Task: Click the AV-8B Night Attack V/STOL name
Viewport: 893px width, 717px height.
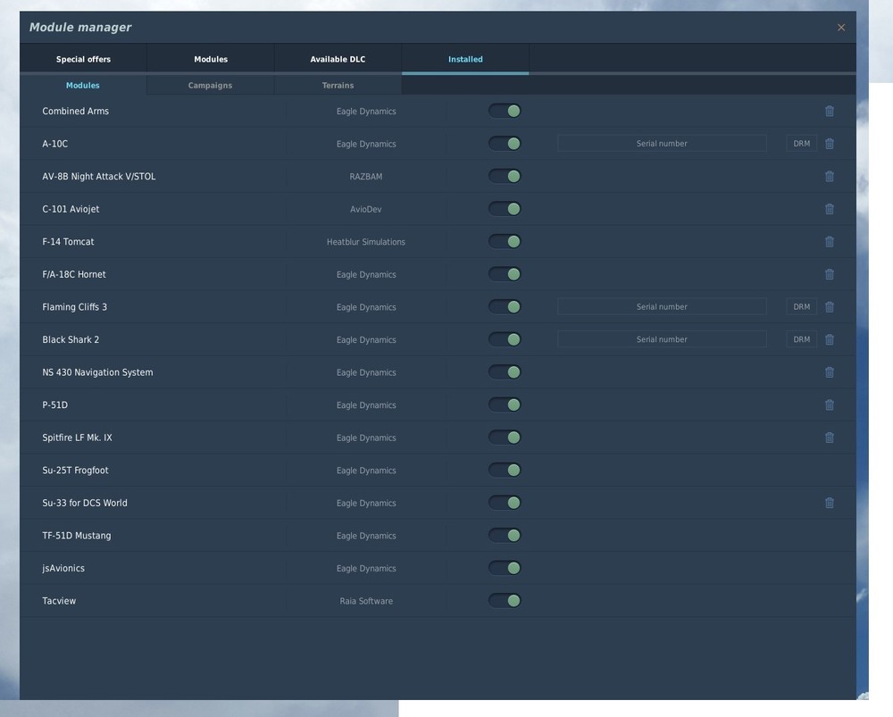Action: (98, 177)
